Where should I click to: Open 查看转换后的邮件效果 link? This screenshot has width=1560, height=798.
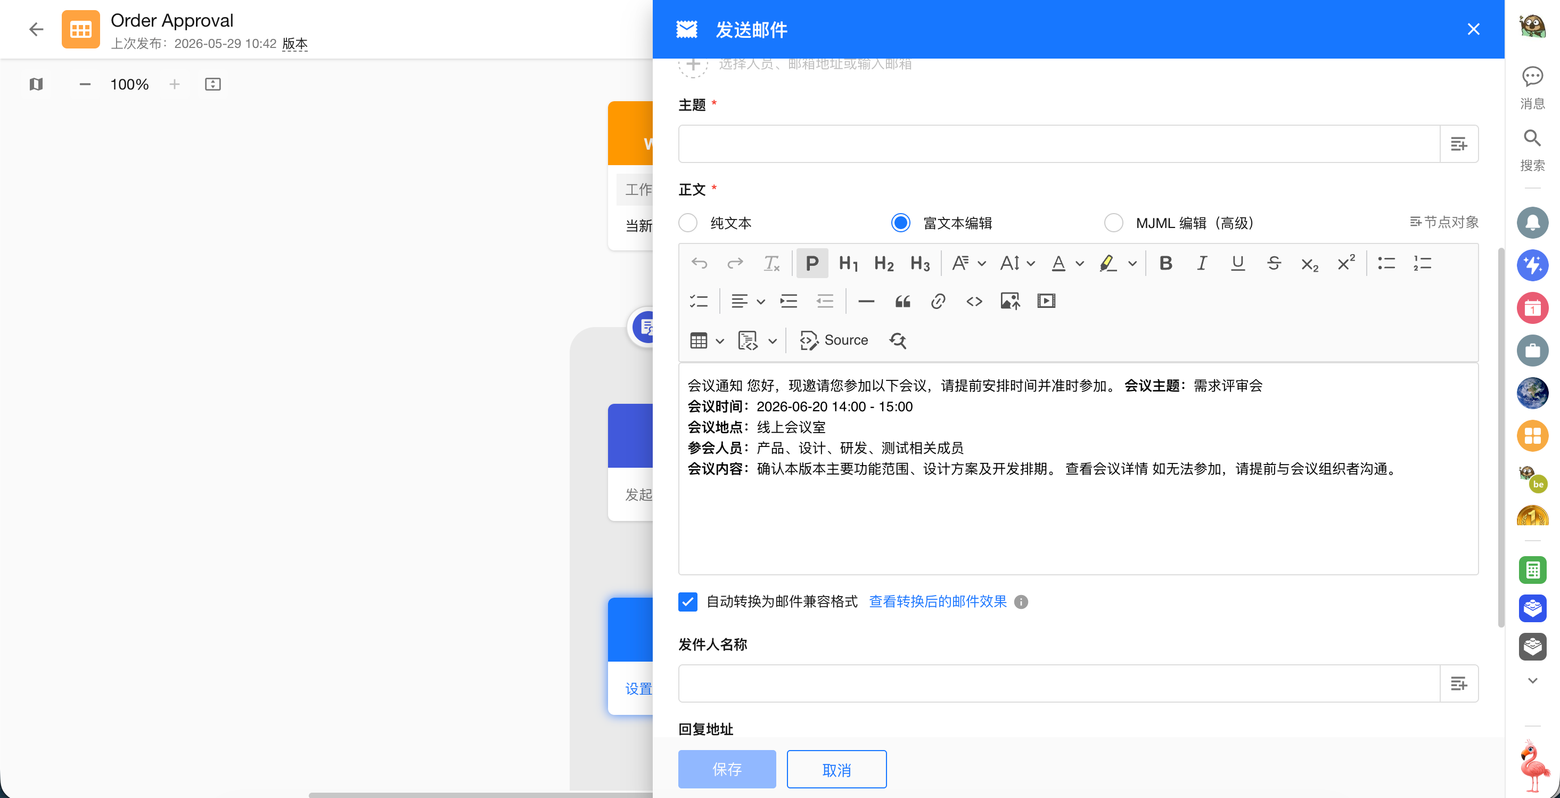(x=938, y=601)
